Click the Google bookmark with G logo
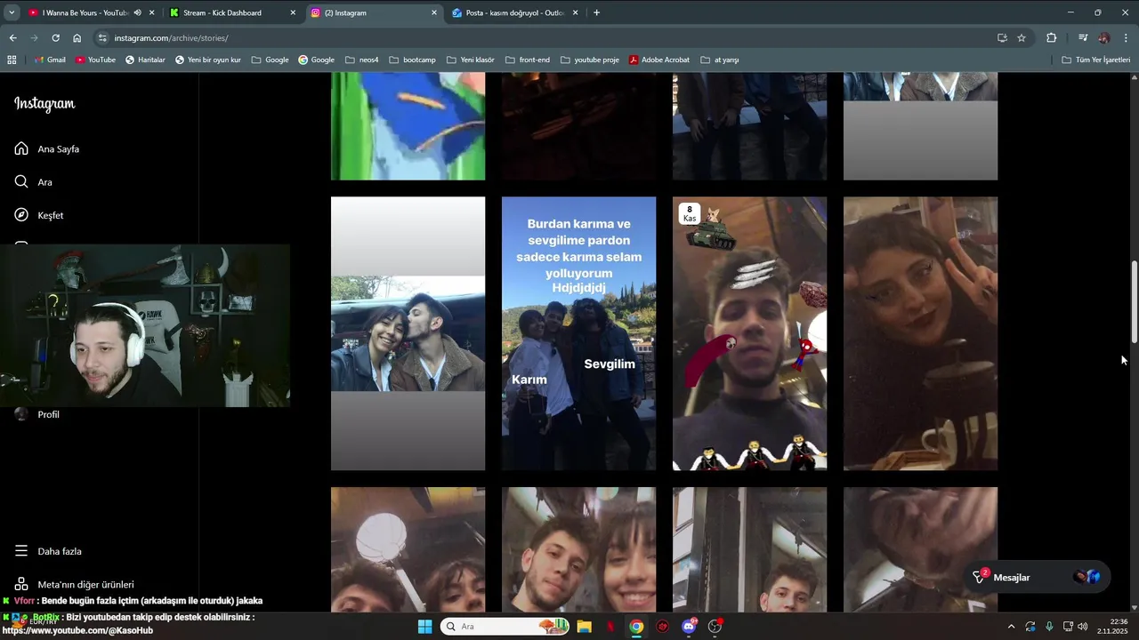This screenshot has height=640, width=1139. (316, 60)
